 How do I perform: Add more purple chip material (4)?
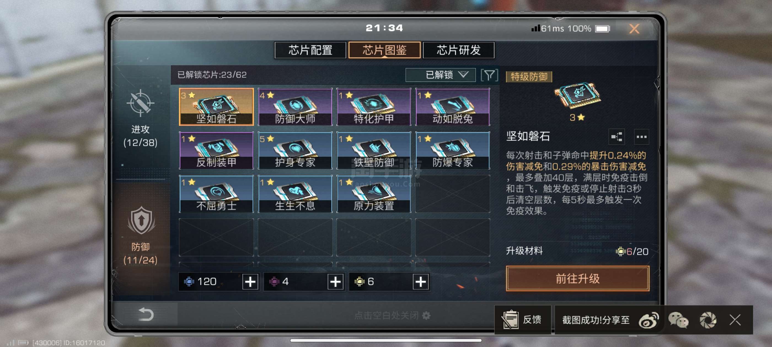pyautogui.click(x=335, y=282)
